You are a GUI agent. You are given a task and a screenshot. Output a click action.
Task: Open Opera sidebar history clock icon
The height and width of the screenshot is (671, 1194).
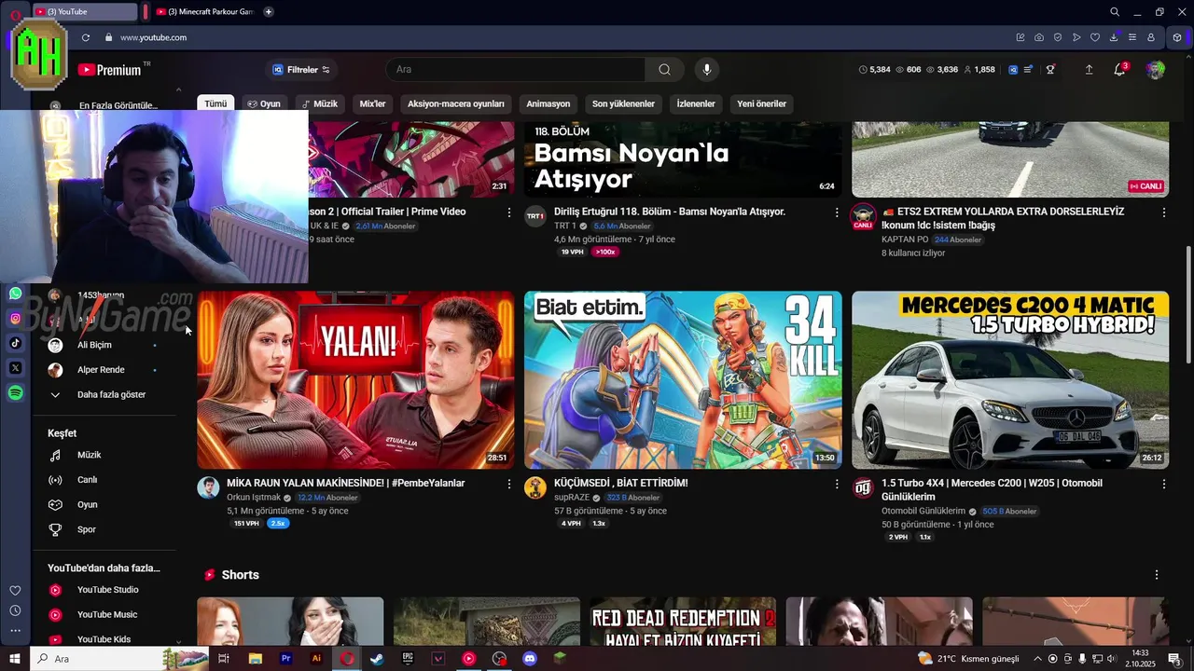(x=15, y=610)
